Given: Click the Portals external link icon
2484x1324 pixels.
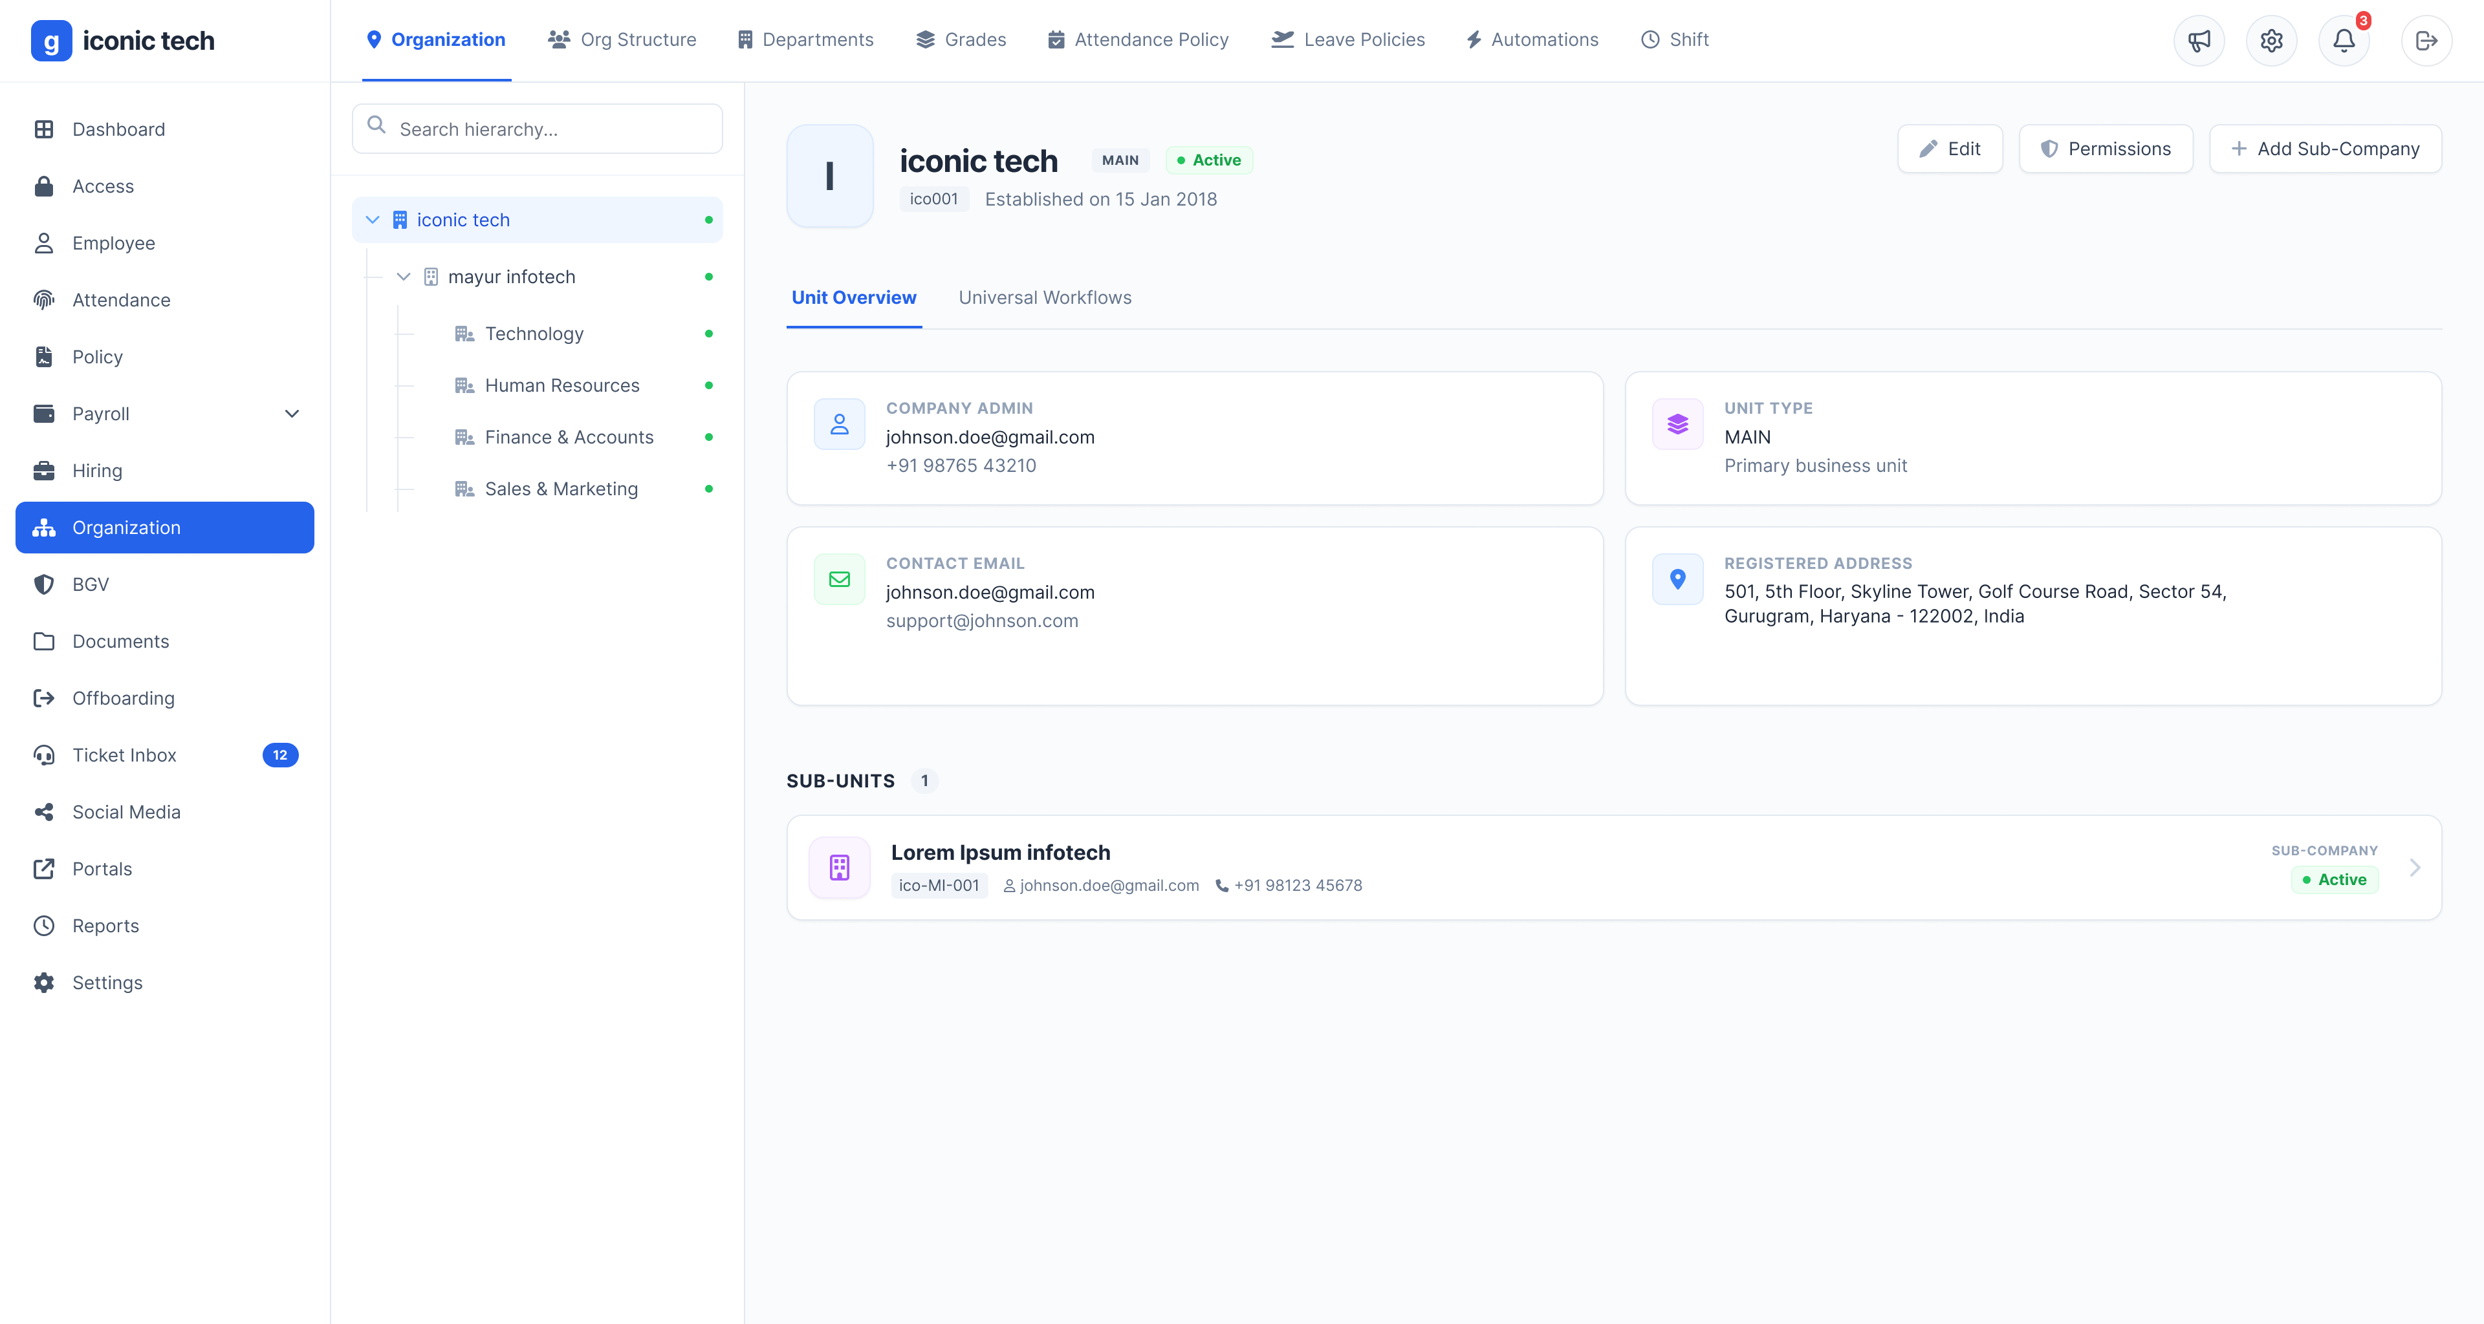Looking at the screenshot, I should pos(43,868).
